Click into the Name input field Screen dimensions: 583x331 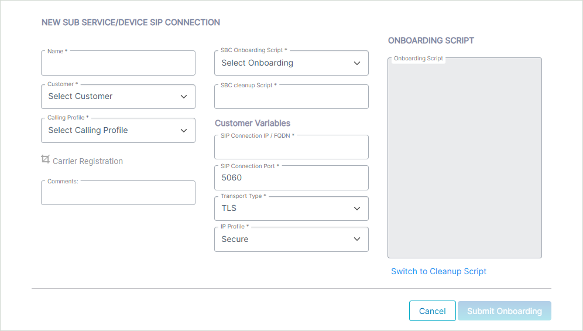118,63
